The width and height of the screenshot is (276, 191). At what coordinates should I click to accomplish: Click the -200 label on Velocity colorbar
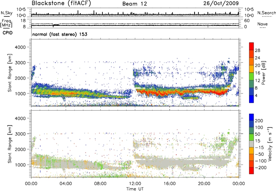261,168
